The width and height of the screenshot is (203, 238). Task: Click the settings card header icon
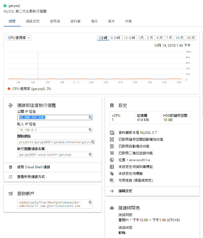[x=112, y=106]
